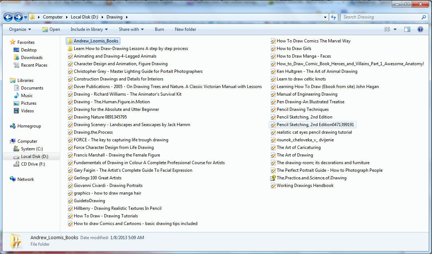Select GuidetoDrawing file icon

click(70, 201)
